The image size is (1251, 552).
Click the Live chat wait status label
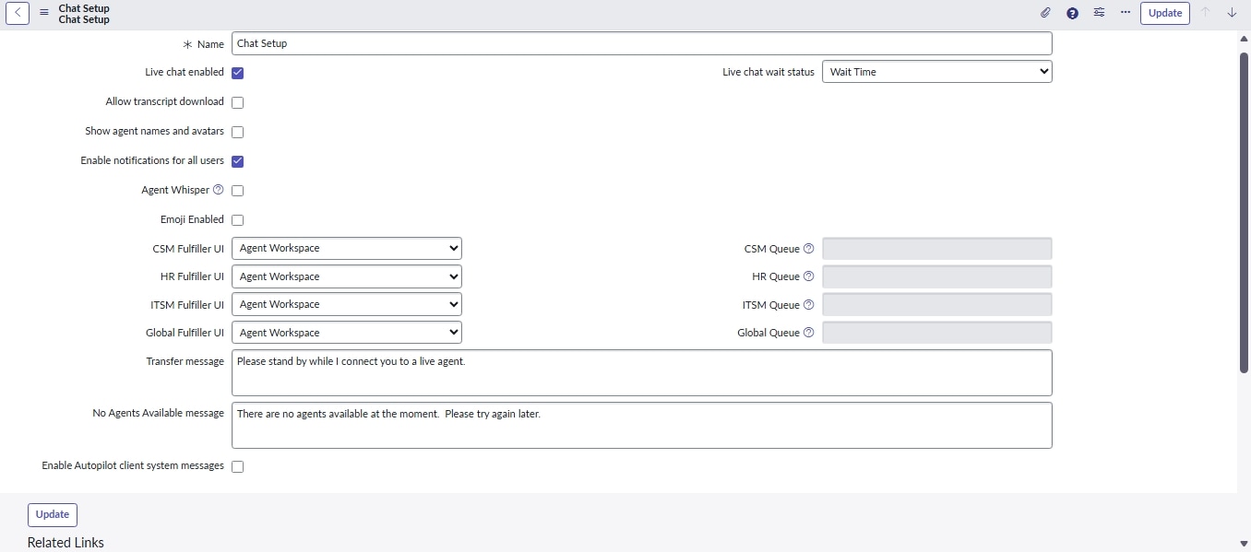[x=768, y=72]
